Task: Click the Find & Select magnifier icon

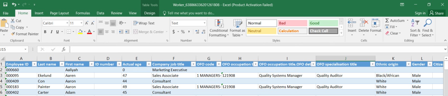Action: tap(427, 23)
